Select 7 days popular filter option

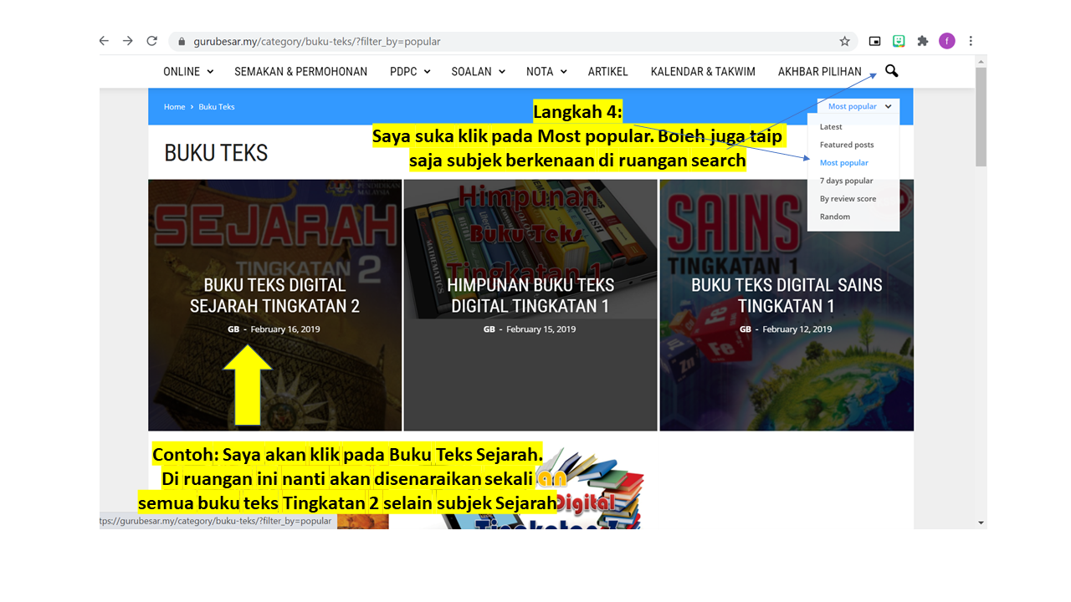[847, 181]
